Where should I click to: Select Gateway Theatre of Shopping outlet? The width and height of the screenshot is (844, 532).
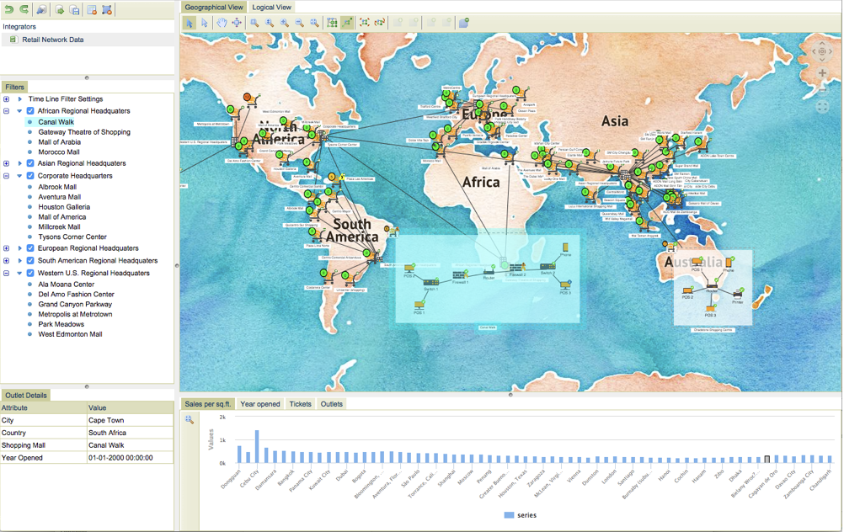coord(84,132)
